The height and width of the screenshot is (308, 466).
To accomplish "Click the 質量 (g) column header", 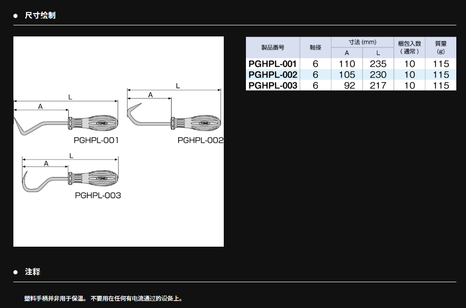I will [x=441, y=47].
